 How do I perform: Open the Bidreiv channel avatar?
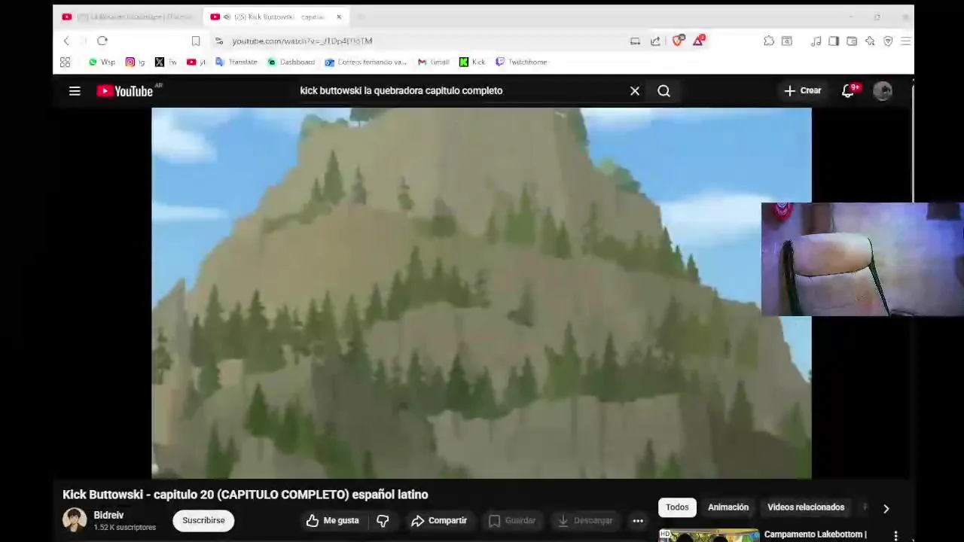(x=75, y=520)
